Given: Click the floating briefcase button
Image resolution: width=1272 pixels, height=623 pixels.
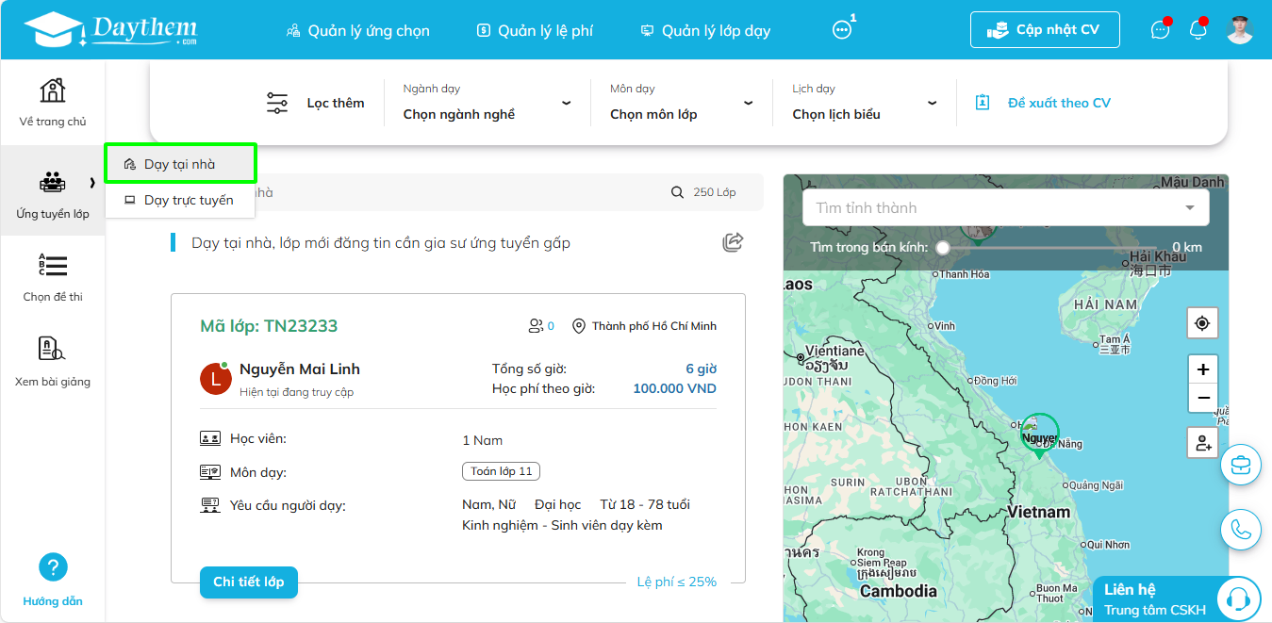Looking at the screenshot, I should pos(1241,465).
